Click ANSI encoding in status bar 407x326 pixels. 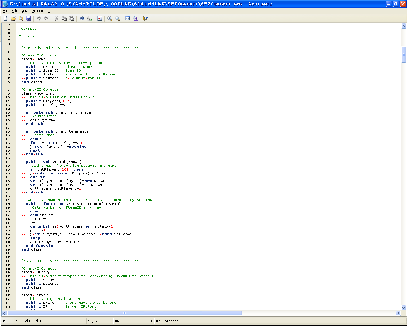(119, 321)
